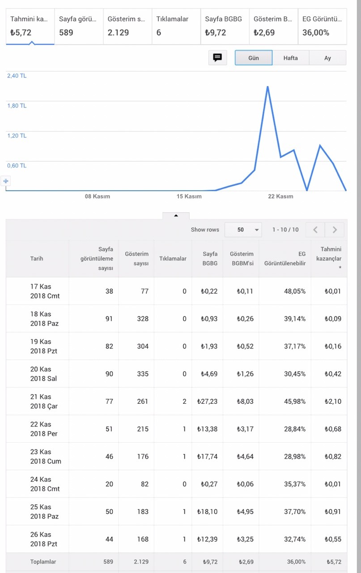The width and height of the screenshot is (361, 573).
Task: Click the Show rows label
Action: [x=205, y=230]
